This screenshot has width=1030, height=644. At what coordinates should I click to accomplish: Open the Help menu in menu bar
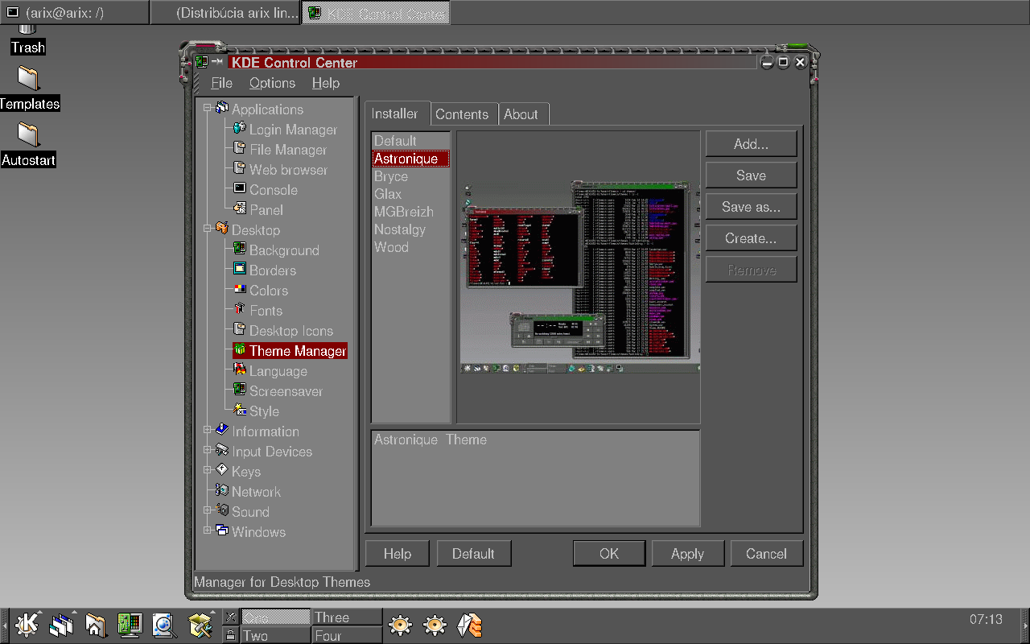coord(326,83)
